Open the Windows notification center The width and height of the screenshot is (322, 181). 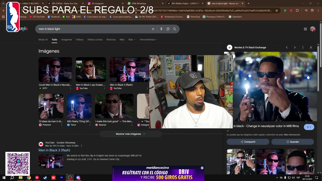click(x=317, y=177)
